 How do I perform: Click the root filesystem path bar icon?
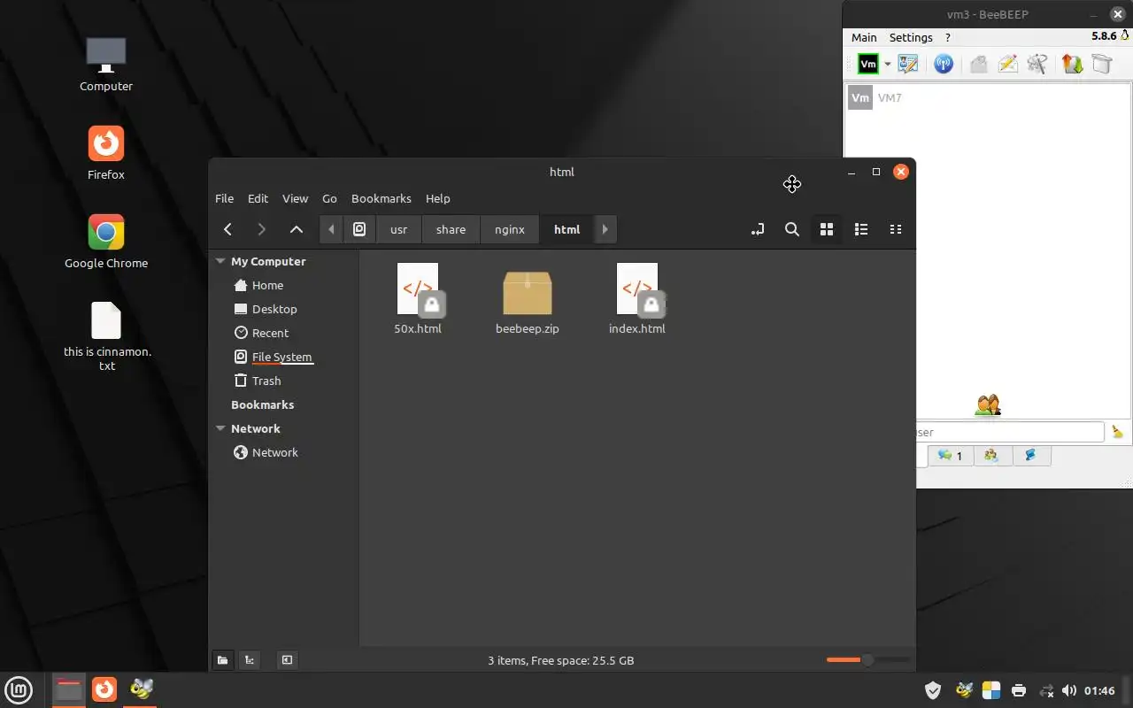(x=359, y=229)
